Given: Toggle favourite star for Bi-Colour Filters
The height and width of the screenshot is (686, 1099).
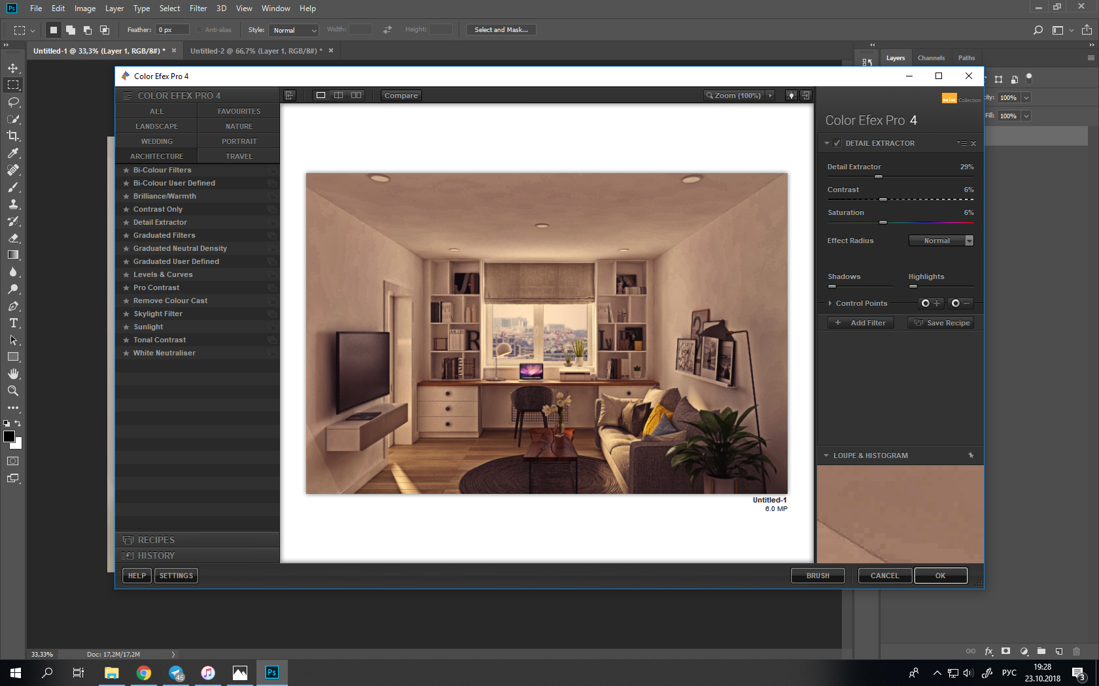Looking at the screenshot, I should pyautogui.click(x=126, y=170).
